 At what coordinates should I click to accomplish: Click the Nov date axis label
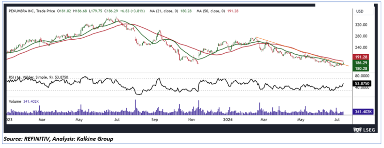click(x=192, y=120)
